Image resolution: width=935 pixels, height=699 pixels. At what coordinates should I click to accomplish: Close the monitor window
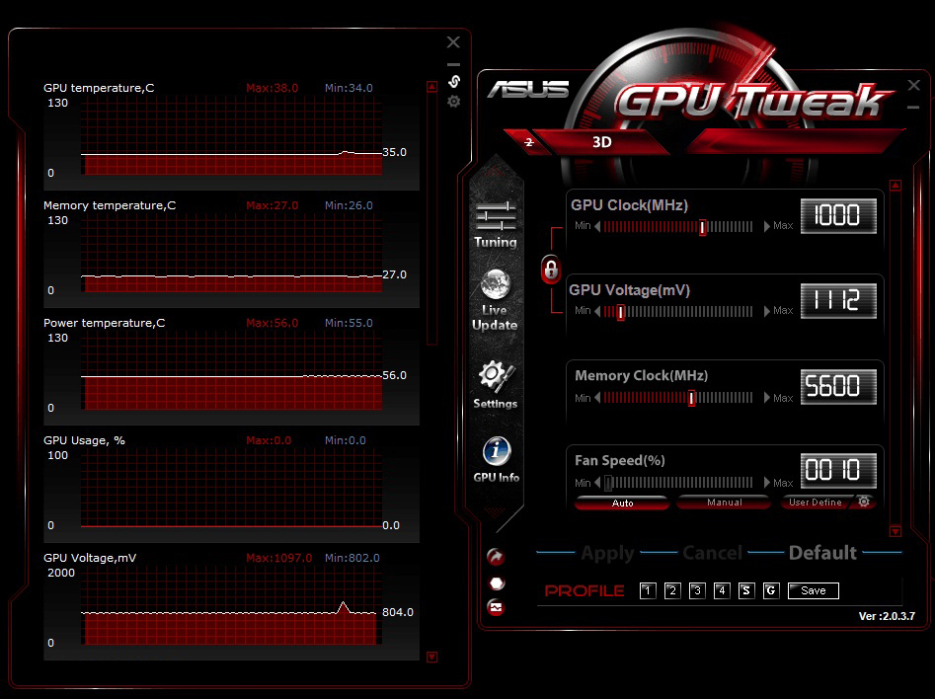point(454,41)
